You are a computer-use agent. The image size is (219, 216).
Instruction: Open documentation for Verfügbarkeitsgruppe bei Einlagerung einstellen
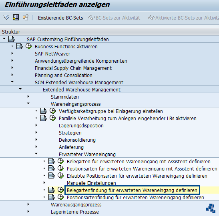click(43, 111)
